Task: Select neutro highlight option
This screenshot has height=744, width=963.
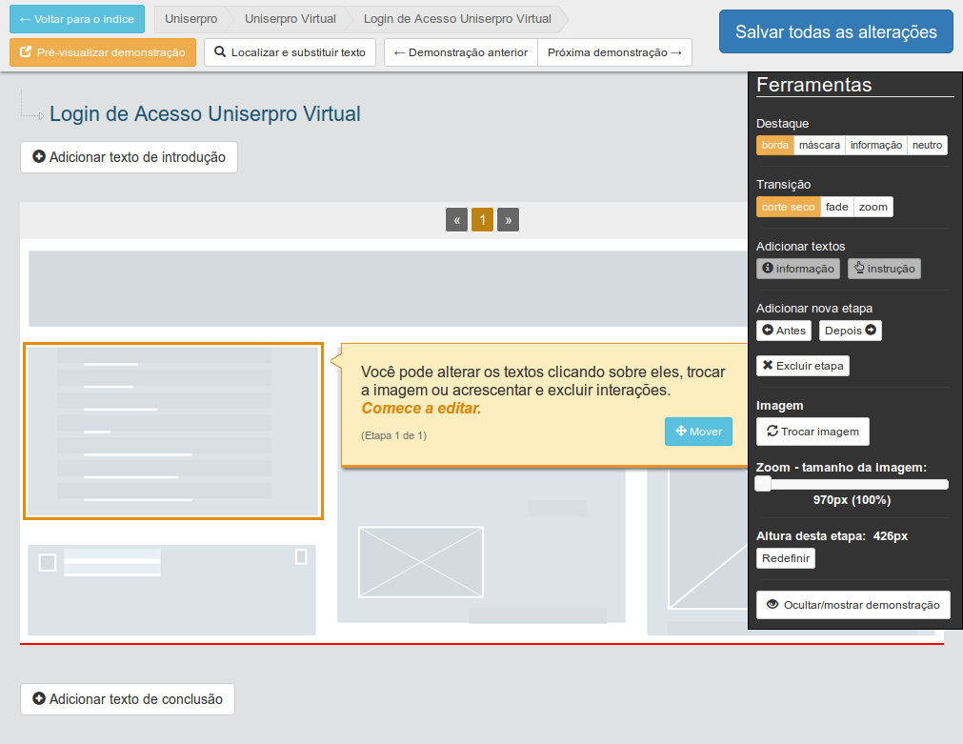Action: (x=927, y=145)
